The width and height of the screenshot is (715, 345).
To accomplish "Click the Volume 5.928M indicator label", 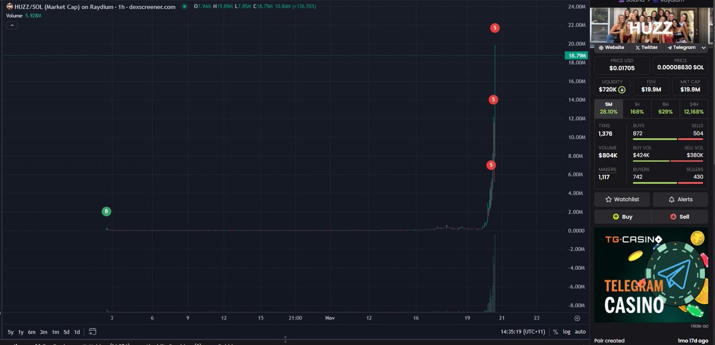I will (x=24, y=15).
